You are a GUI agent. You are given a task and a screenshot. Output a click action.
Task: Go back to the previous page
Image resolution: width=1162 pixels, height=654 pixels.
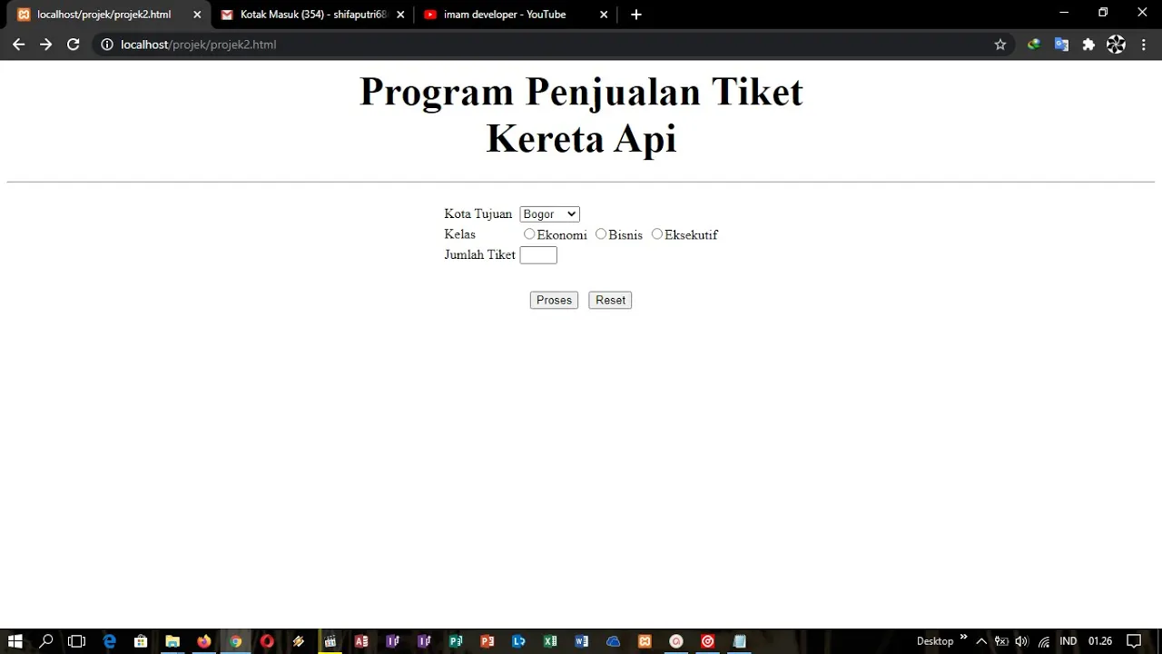pyautogui.click(x=18, y=45)
